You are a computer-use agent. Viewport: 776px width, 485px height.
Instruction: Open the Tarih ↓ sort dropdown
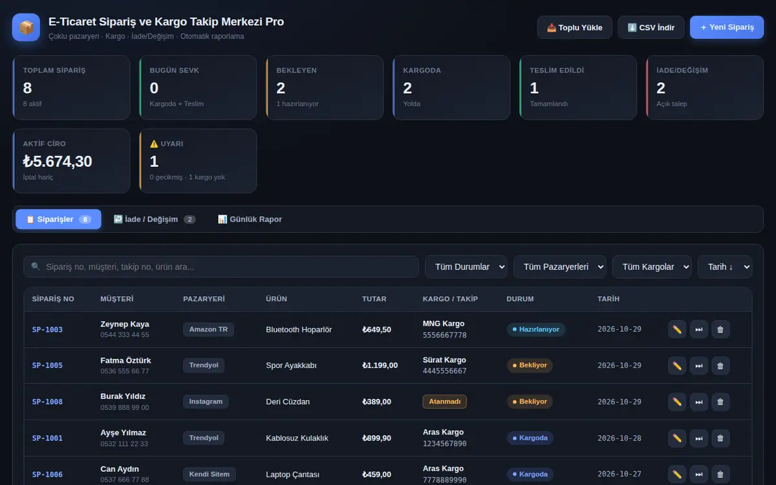(725, 266)
